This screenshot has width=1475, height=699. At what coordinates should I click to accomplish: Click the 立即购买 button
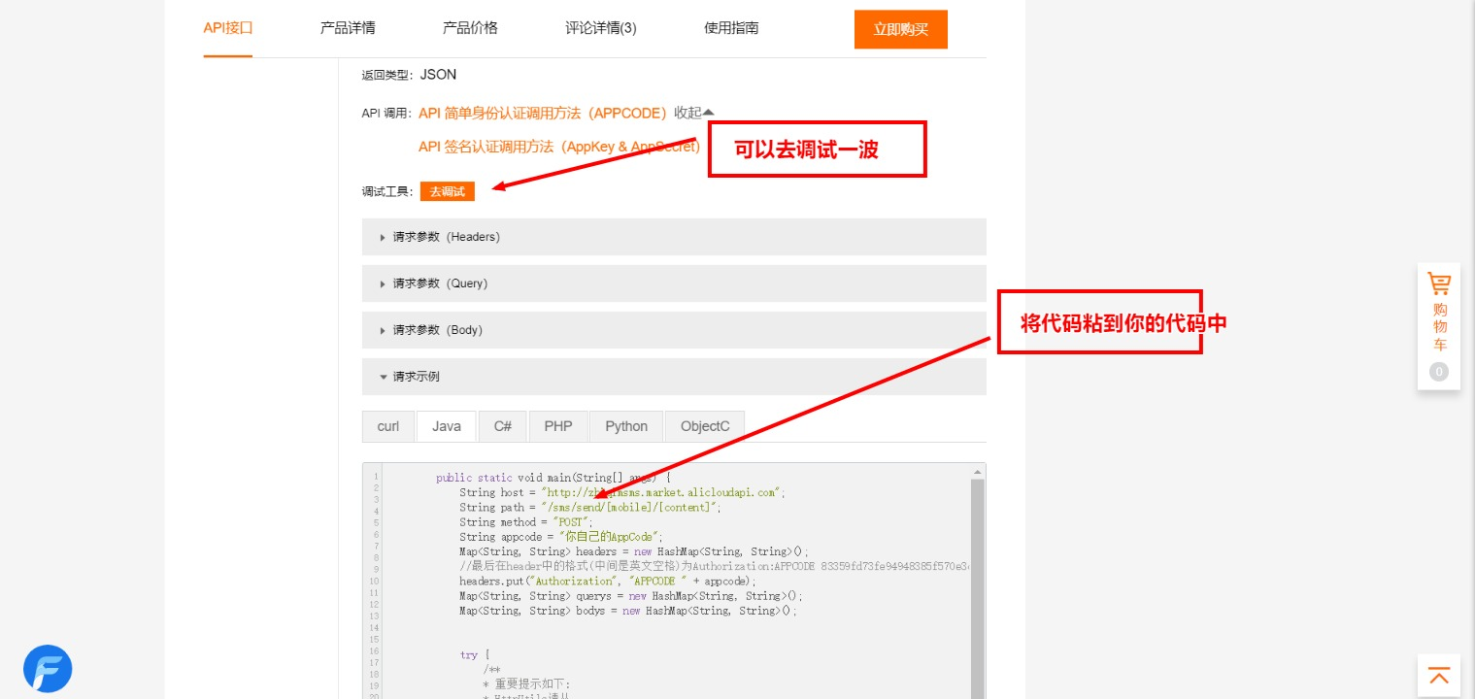pyautogui.click(x=901, y=29)
